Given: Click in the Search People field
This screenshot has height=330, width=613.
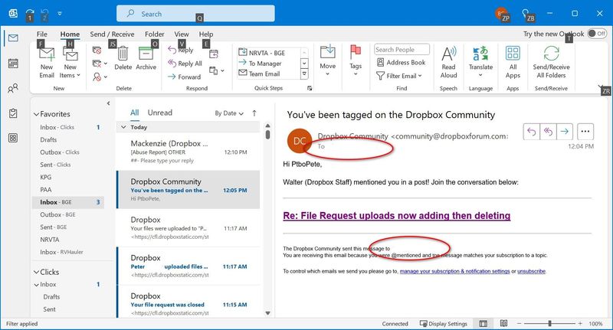Looking at the screenshot, I should click(x=402, y=50).
